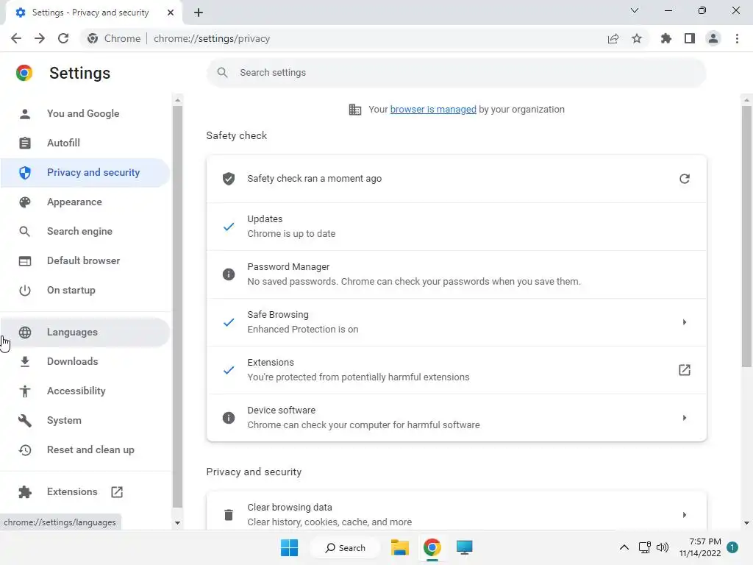
Task: Click the notification badge in tray
Action: pos(732,547)
